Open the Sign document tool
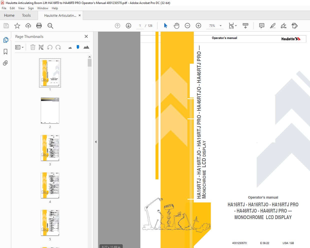310x248 pixels. (283, 26)
